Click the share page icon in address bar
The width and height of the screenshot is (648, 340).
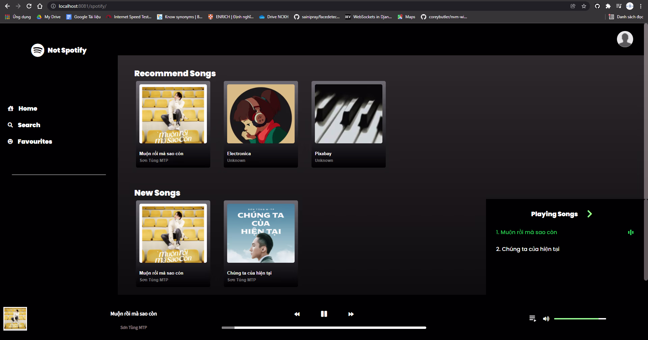tap(573, 6)
